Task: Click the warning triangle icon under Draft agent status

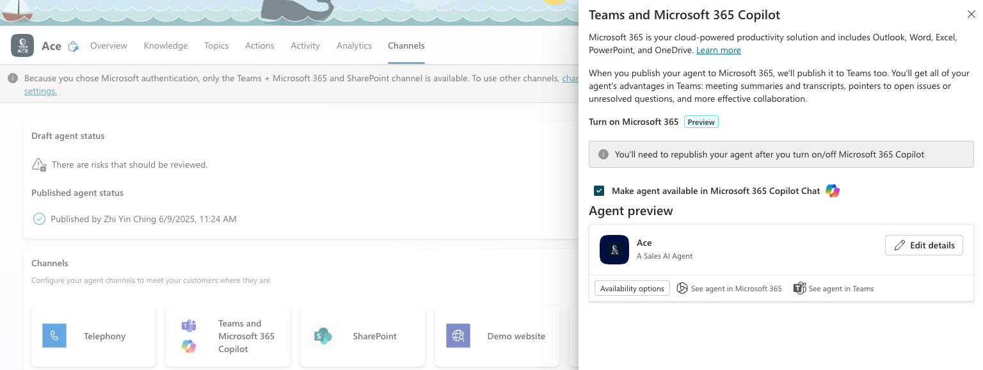Action: coord(39,165)
